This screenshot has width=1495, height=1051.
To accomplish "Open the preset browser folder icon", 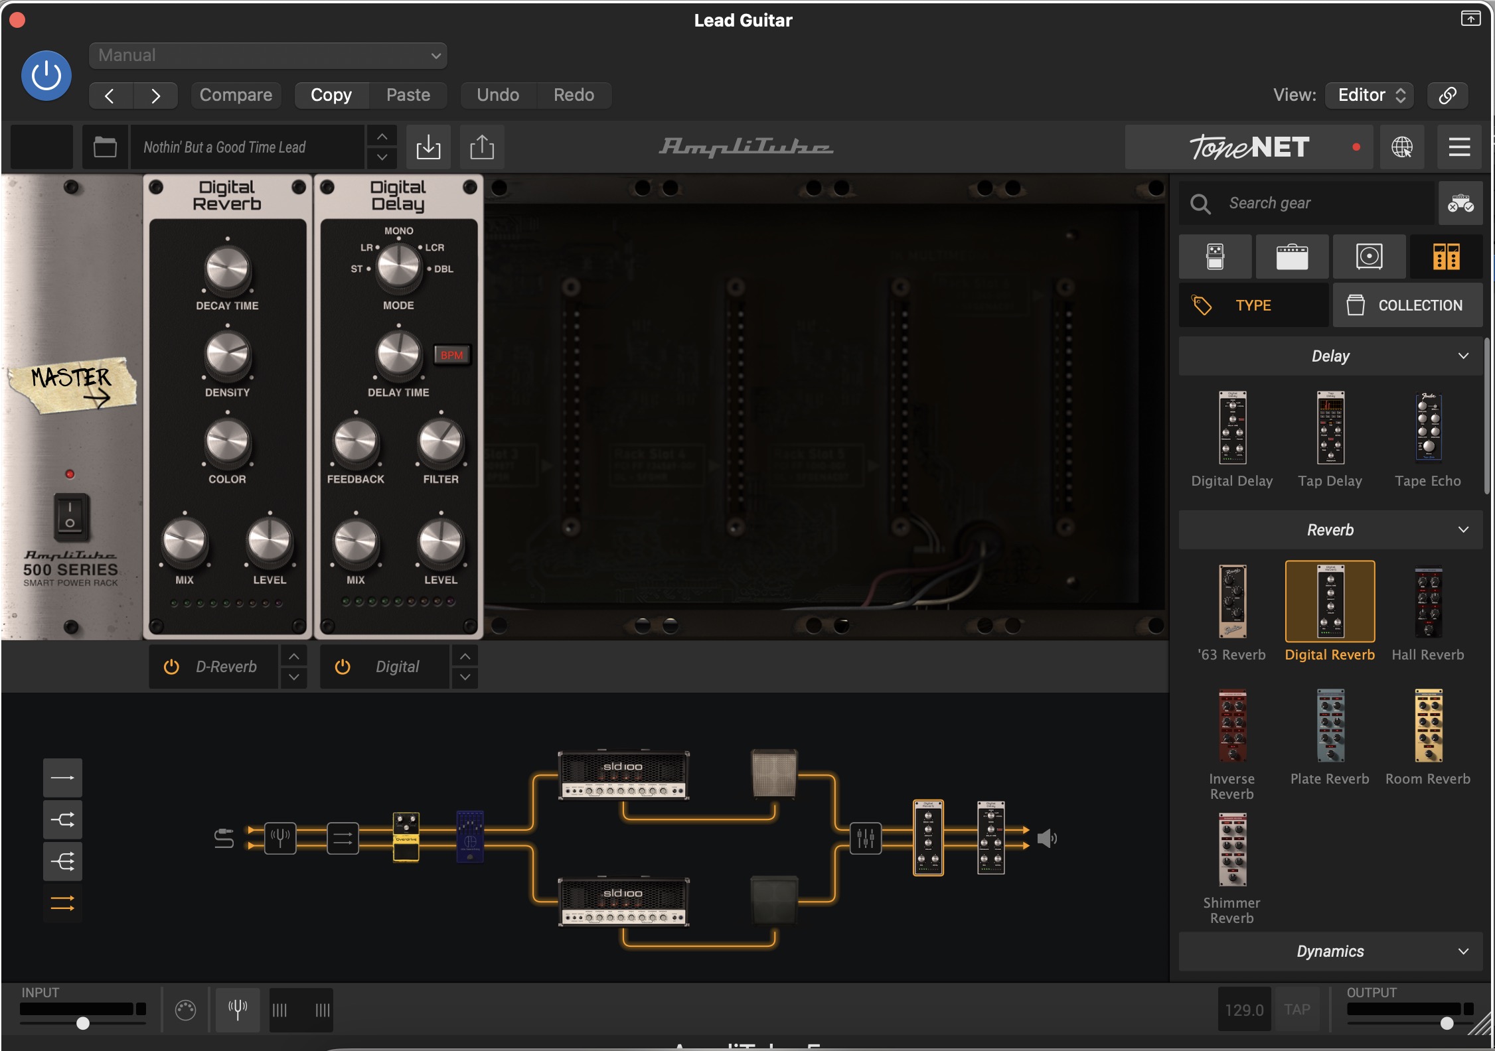I will (x=105, y=147).
